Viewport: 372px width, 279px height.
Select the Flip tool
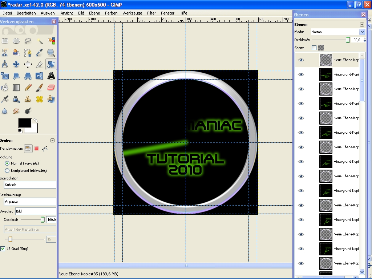[x=39, y=76]
